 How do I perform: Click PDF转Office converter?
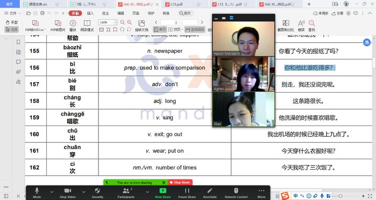pyautogui.click(x=35, y=26)
